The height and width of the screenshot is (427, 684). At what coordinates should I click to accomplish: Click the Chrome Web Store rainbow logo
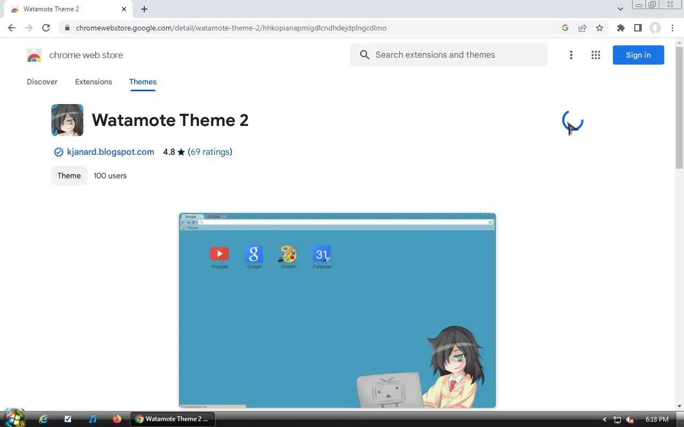(x=34, y=55)
